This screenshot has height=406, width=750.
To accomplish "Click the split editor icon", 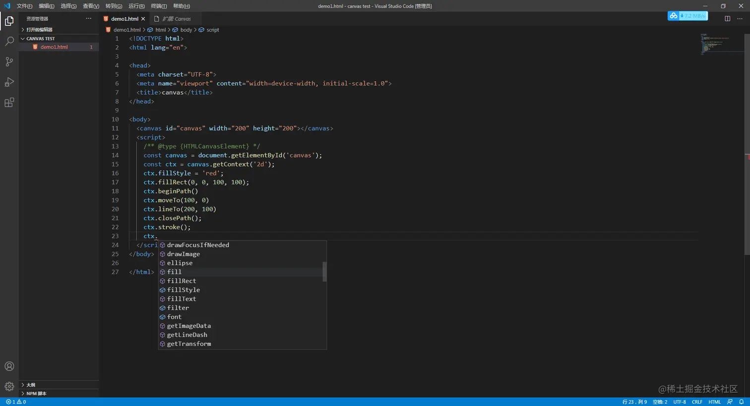I will tap(727, 19).
